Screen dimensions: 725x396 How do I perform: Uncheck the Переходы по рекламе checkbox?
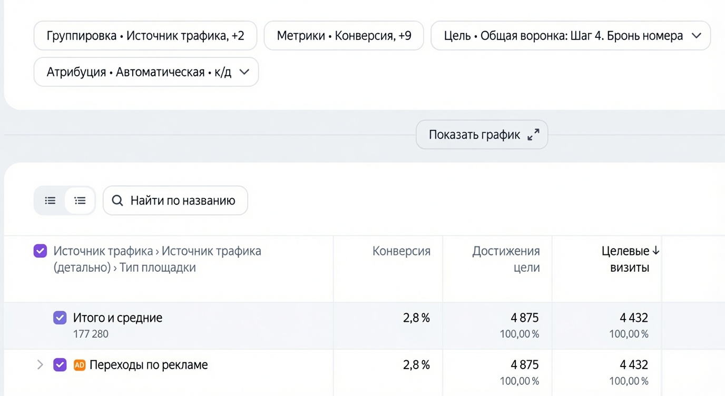(x=60, y=364)
